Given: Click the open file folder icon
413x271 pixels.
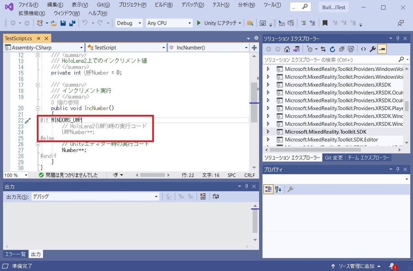Looking at the screenshot, I should [x=54, y=23].
